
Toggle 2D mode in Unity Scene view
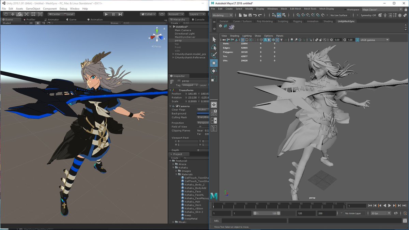pos(31,23)
